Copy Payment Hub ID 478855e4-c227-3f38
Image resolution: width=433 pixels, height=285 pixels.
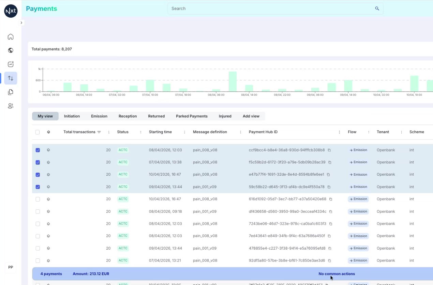(330, 248)
